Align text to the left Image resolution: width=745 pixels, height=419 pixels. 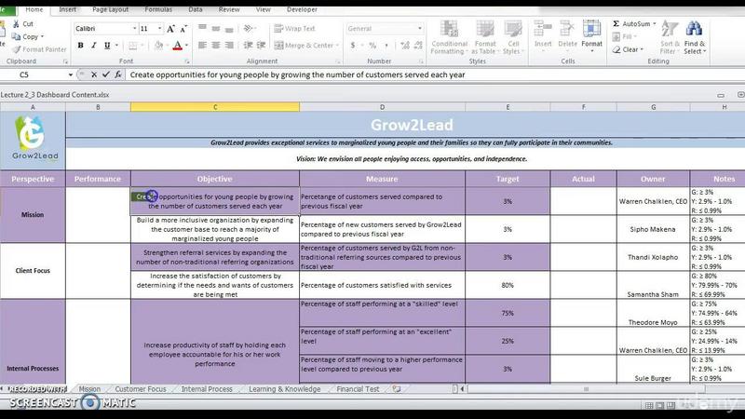202,45
